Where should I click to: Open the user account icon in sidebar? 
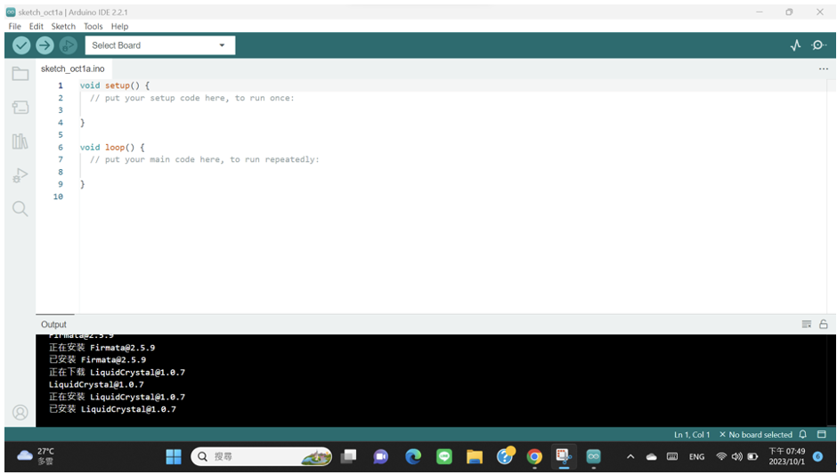[x=20, y=412]
